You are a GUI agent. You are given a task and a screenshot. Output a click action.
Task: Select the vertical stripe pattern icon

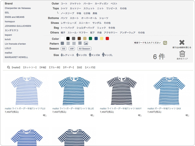74,43
